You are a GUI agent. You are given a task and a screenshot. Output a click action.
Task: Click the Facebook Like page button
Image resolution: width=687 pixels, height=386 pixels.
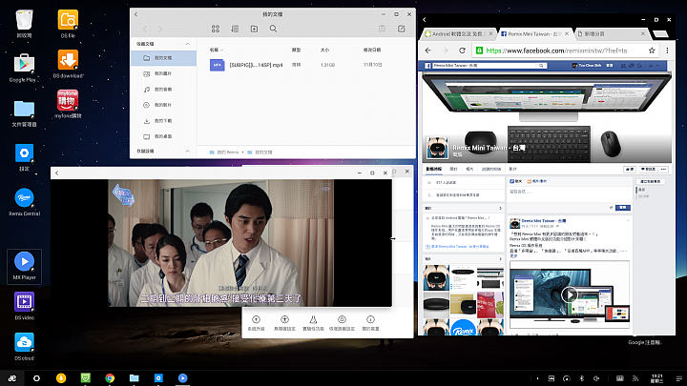coord(630,170)
